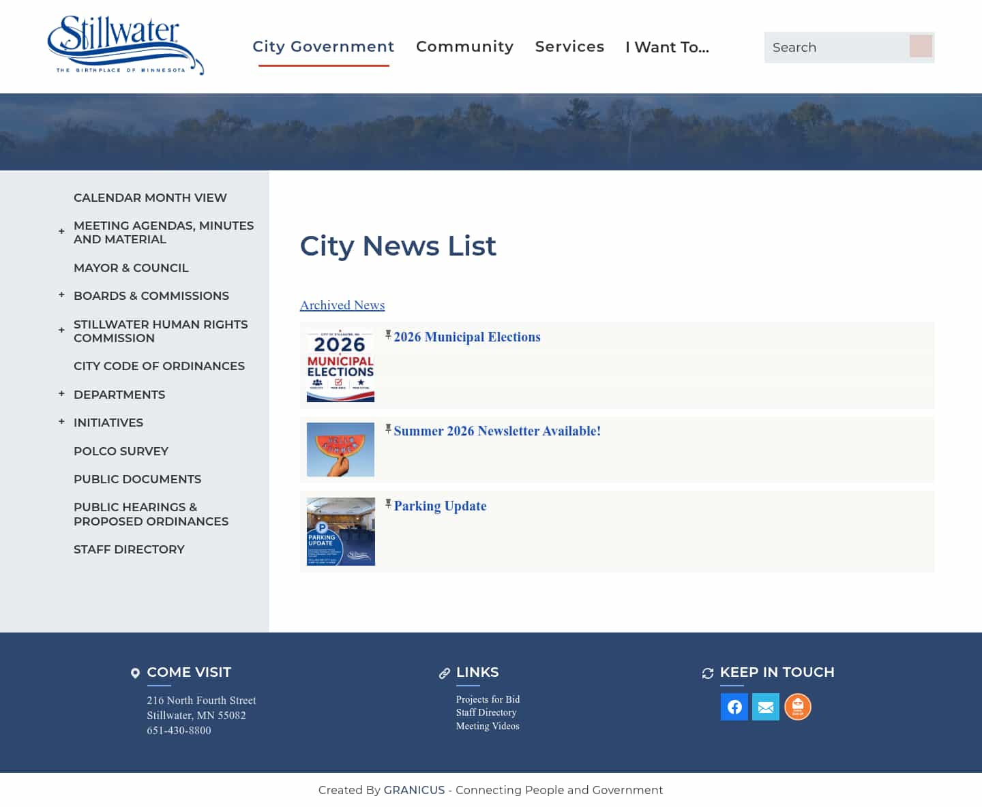The image size is (982, 807).
Task: Select the City News List heading
Action: [x=398, y=246]
